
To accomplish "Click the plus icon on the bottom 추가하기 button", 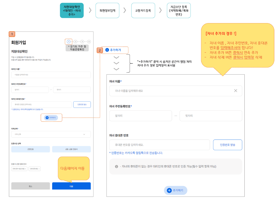I will pos(170,191).
